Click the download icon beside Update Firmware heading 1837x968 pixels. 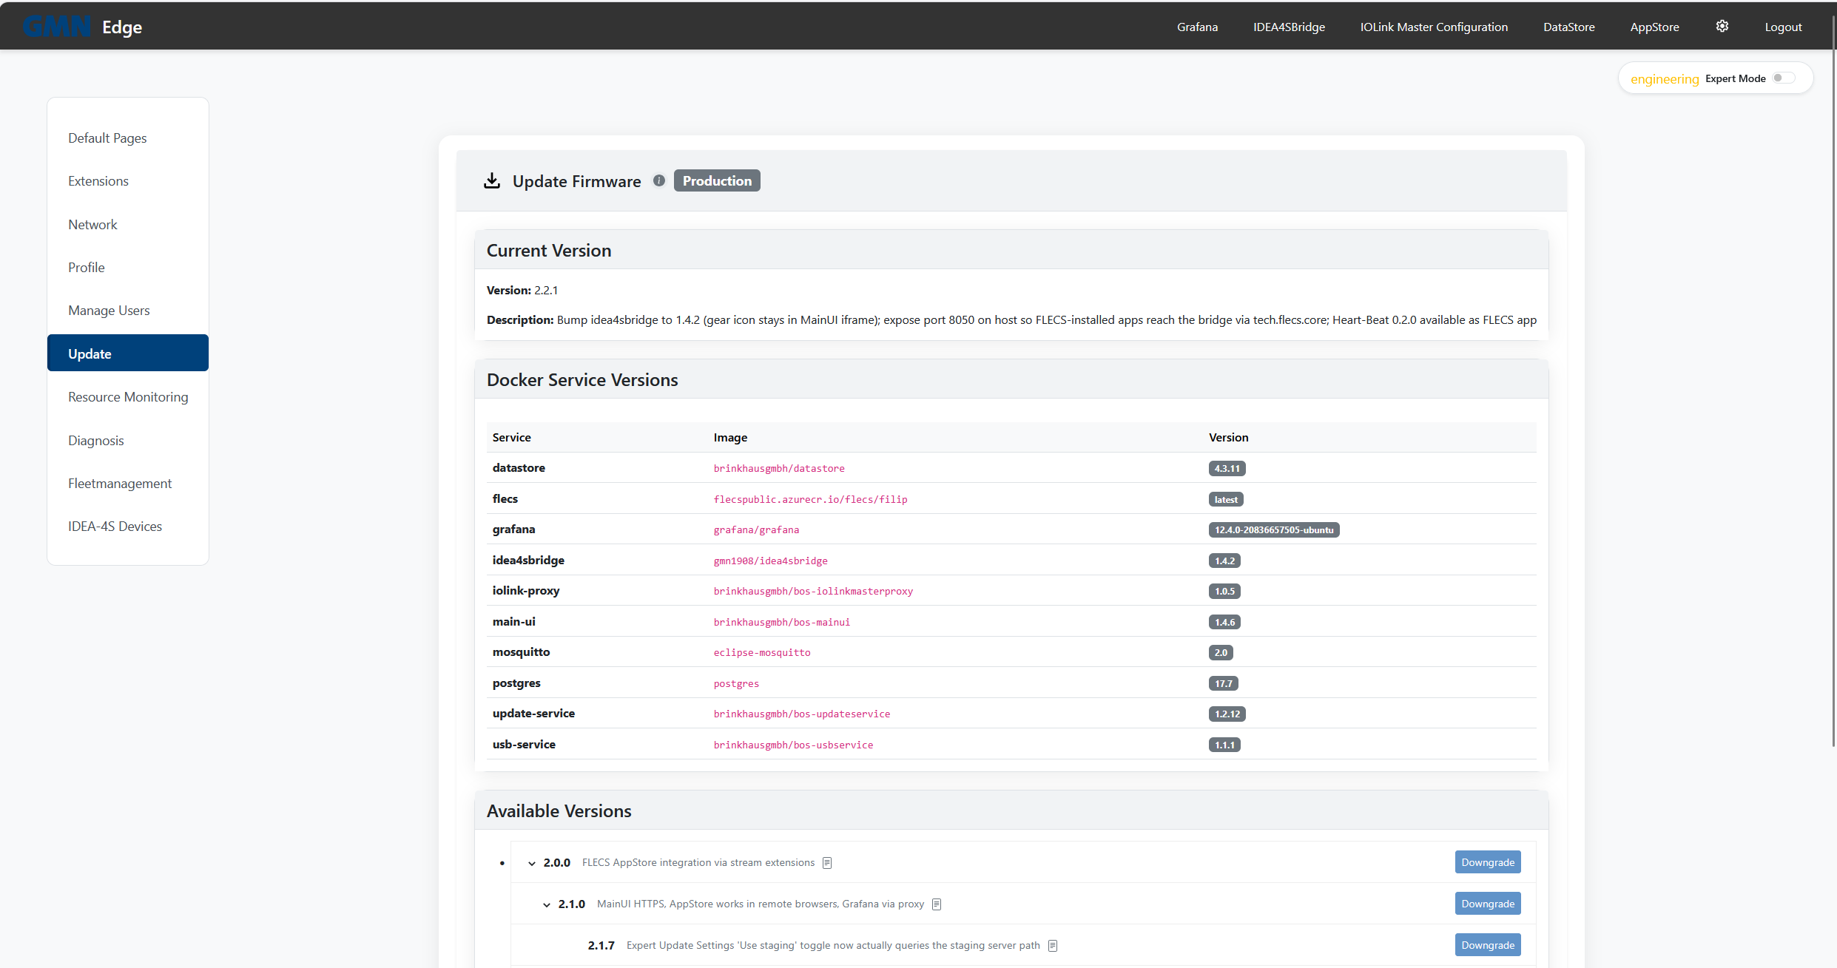pos(492,180)
